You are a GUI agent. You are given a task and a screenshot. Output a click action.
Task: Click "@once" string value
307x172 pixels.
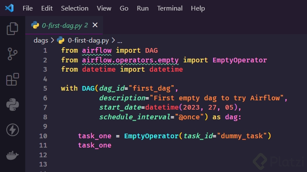[189, 117]
